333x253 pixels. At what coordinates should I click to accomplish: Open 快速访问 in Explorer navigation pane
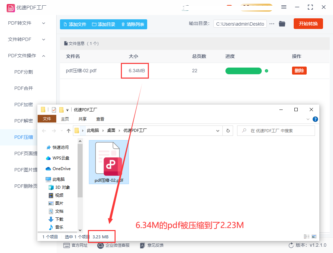pos(58,147)
